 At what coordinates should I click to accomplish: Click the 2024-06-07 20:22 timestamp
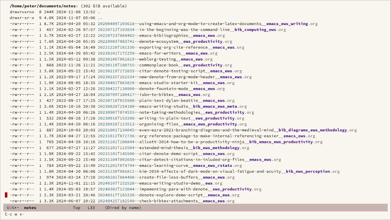(x=76, y=201)
